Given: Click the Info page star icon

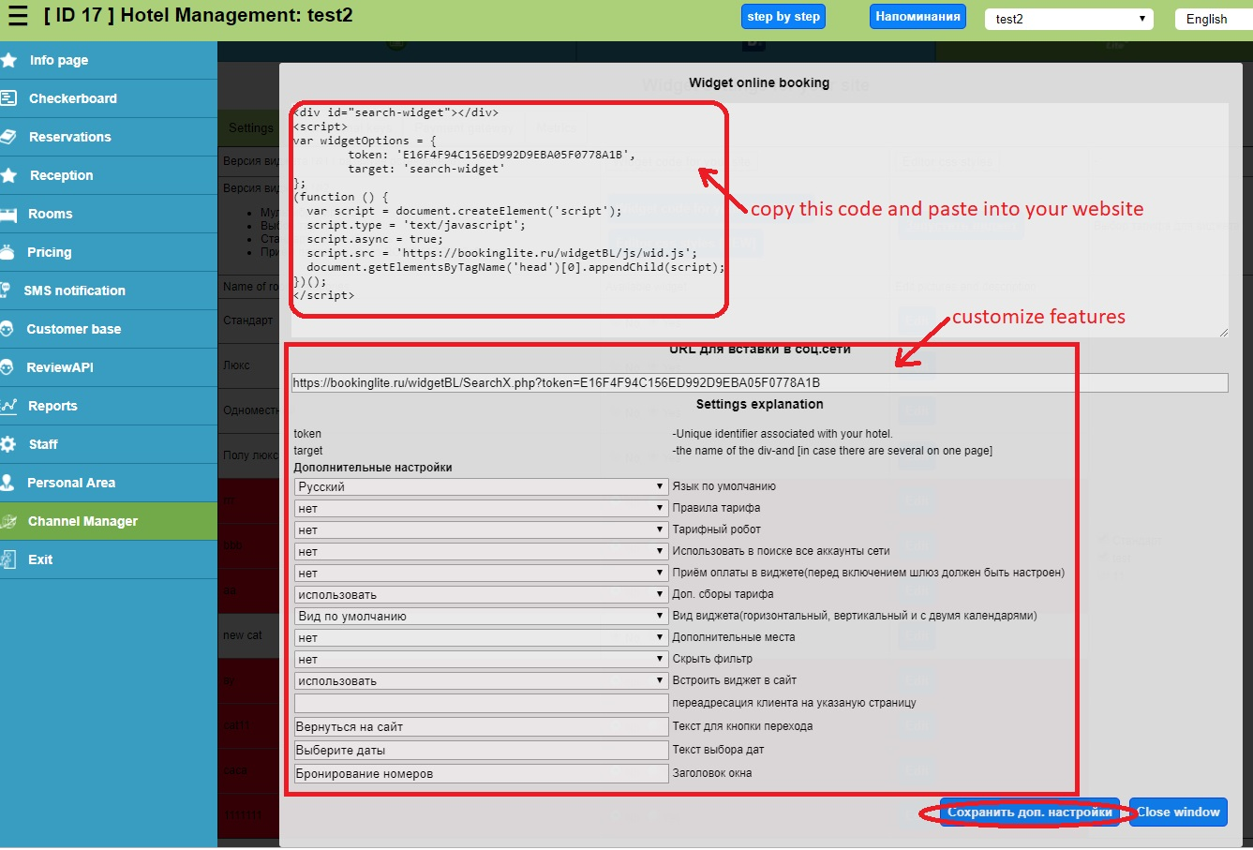Looking at the screenshot, I should (x=8, y=60).
